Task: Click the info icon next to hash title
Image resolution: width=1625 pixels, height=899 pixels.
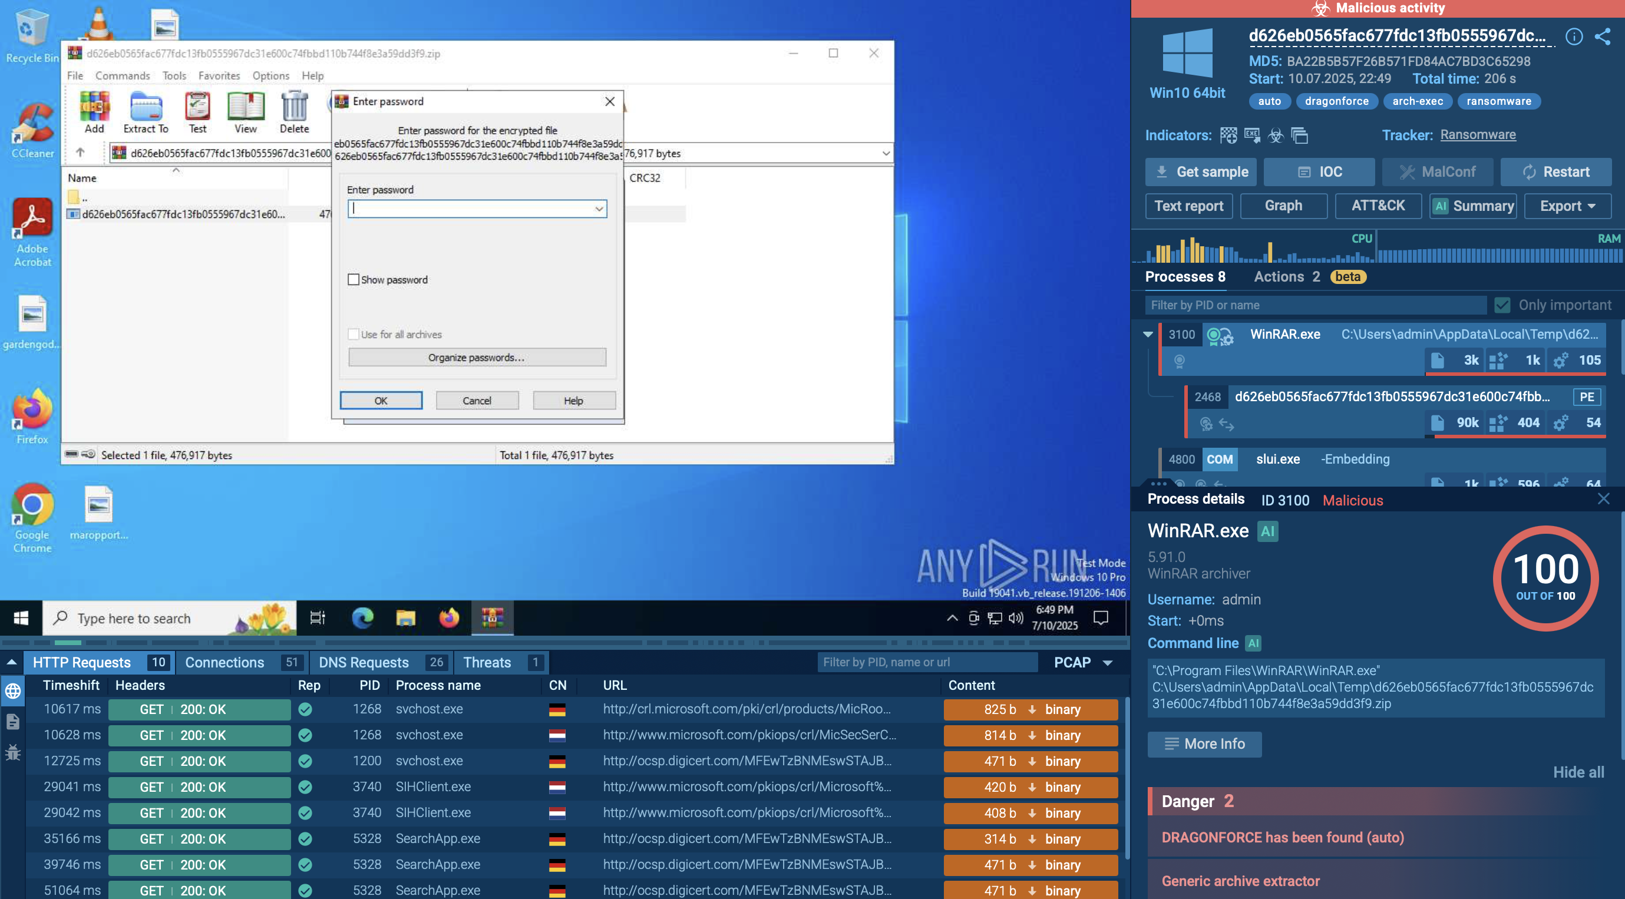Action: coord(1574,37)
